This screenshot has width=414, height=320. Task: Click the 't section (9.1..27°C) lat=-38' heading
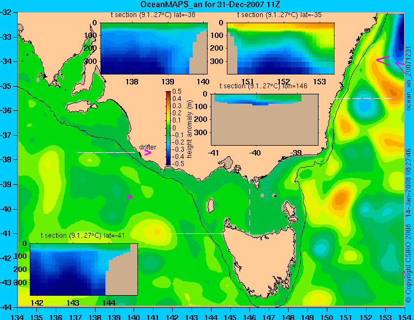pyautogui.click(x=153, y=15)
